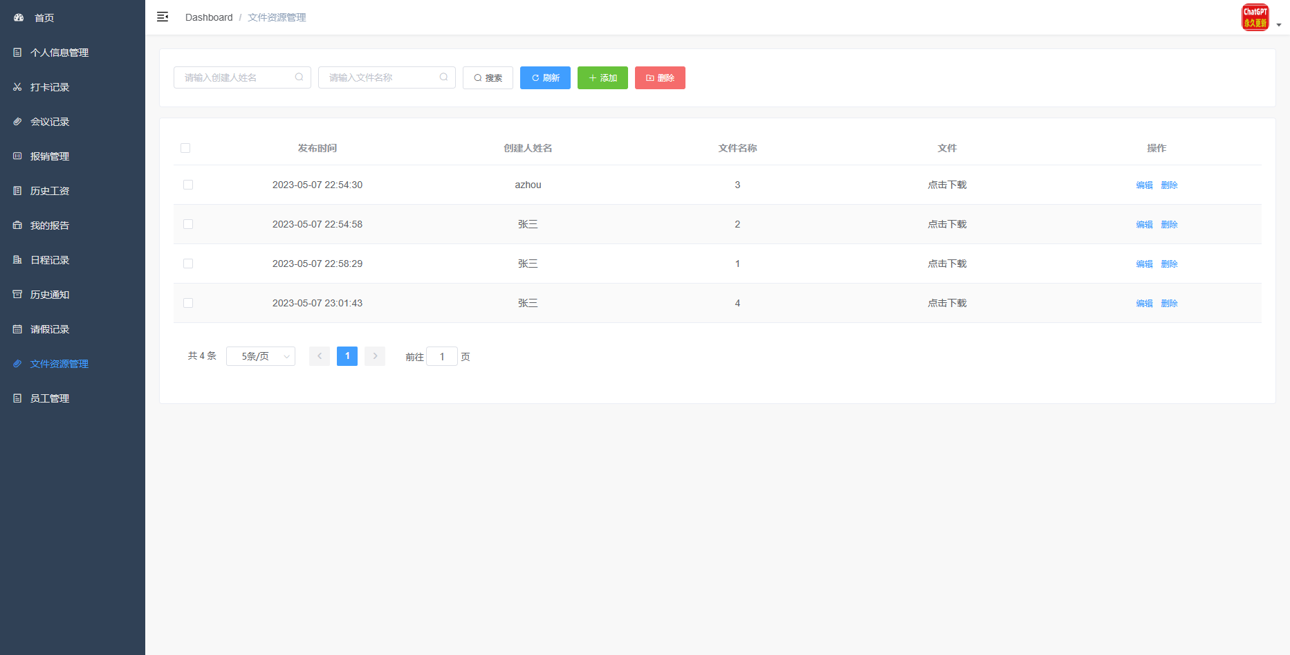The width and height of the screenshot is (1290, 655).
Task: Open the 5条/页 page size dropdown
Action: pyautogui.click(x=261, y=356)
